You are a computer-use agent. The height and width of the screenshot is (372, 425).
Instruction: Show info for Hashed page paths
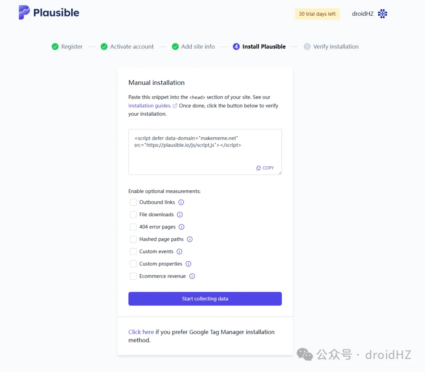click(190, 239)
